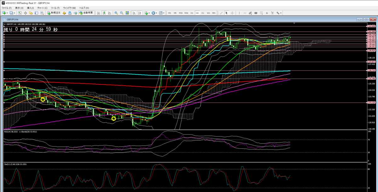The image size is (378, 192).
Task: Tile chart windows icon
Action: tap(127, 13)
